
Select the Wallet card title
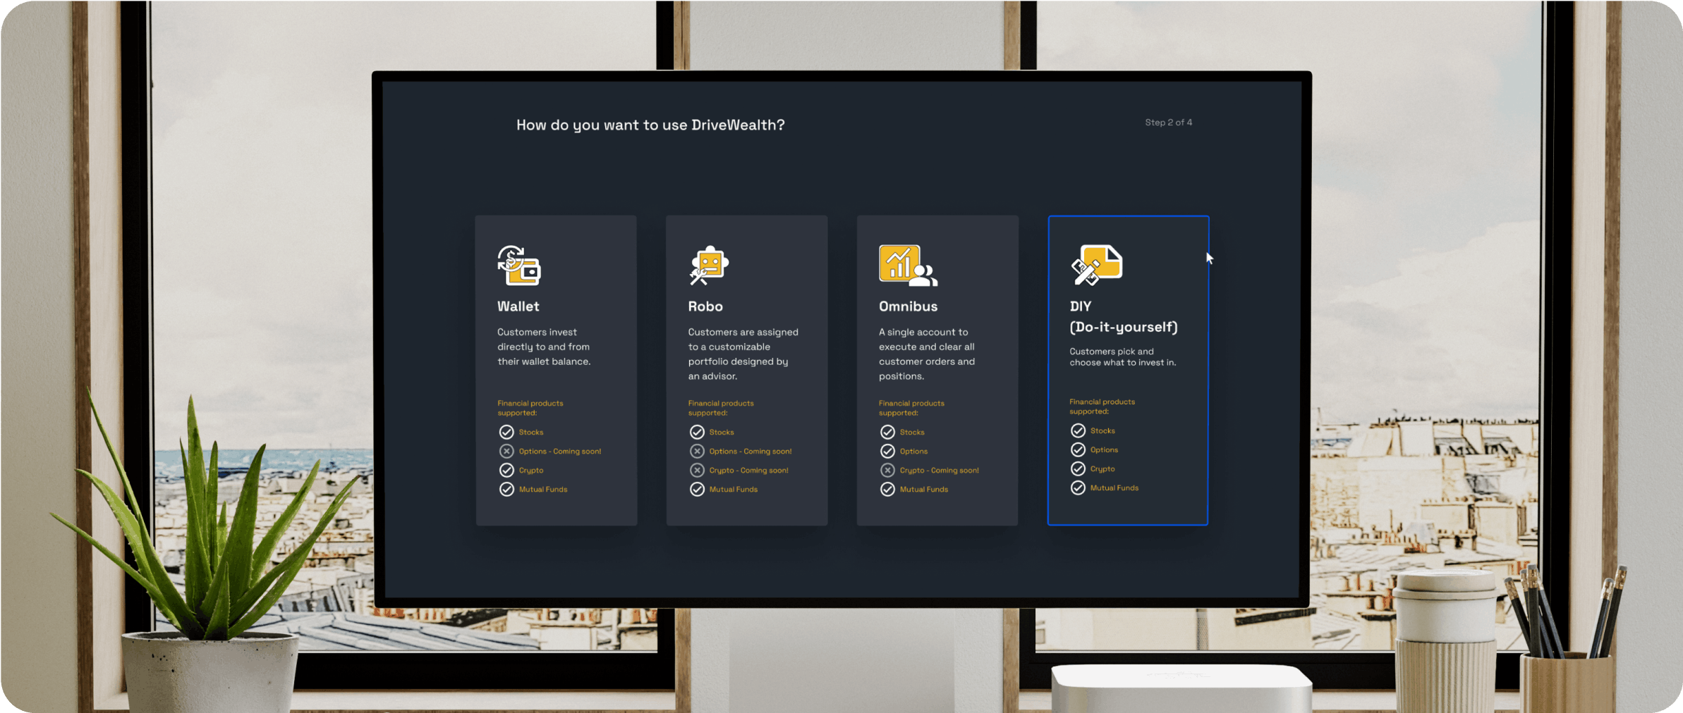coord(518,306)
